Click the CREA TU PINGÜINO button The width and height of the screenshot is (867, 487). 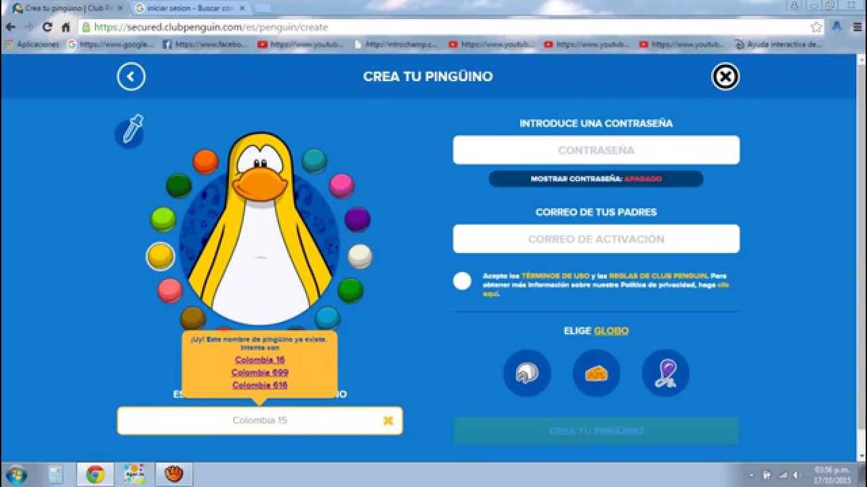coord(596,431)
